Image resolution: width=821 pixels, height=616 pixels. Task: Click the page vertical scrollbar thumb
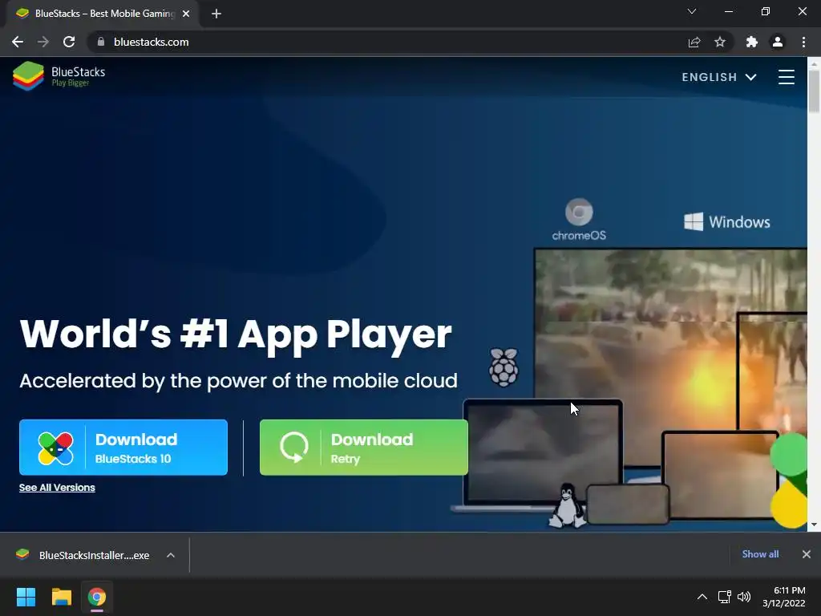click(x=814, y=90)
